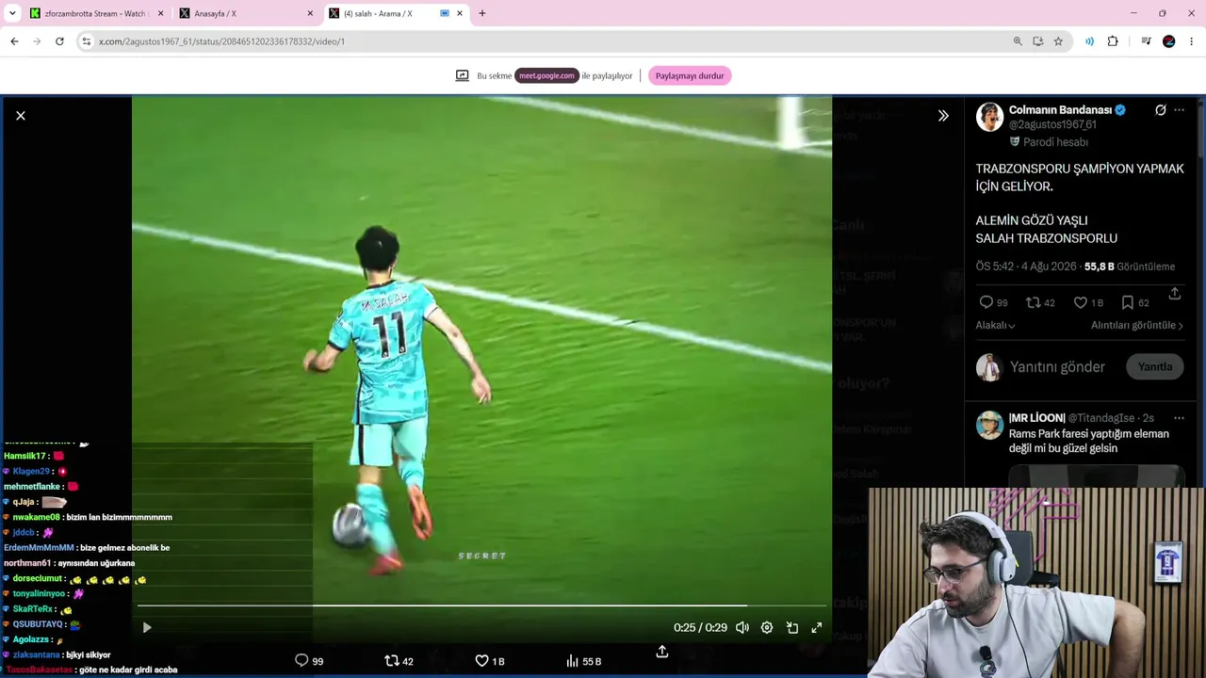Open the Extensions puzzle-piece menu
Screen dimensions: 1206x678
(1113, 41)
